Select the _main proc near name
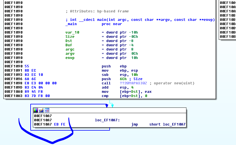Image resolution: width=236 pixels, height=145 pixels. pyautogui.click(x=71, y=24)
